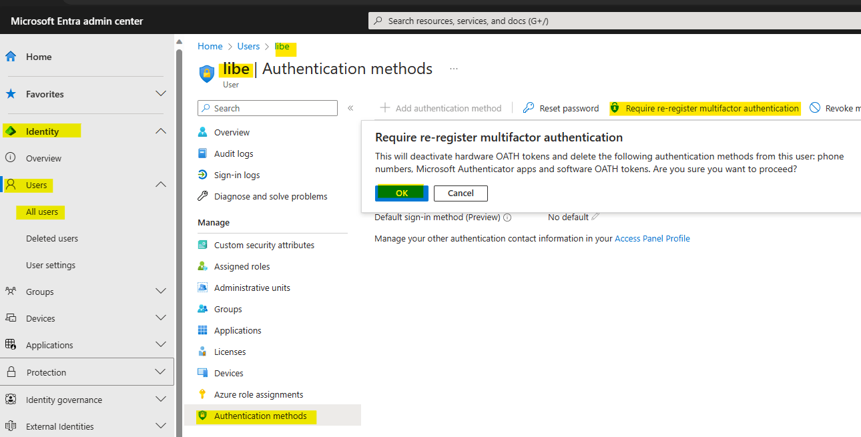Screen dimensions: 861x437
Task: Click the Identity diamond icon
Action: [x=11, y=131]
